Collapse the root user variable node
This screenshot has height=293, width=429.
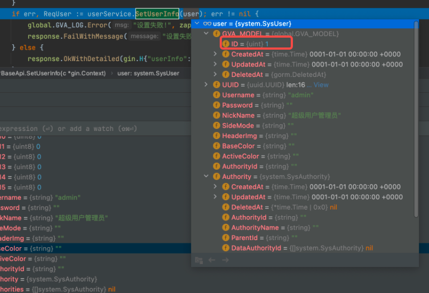coord(197,23)
